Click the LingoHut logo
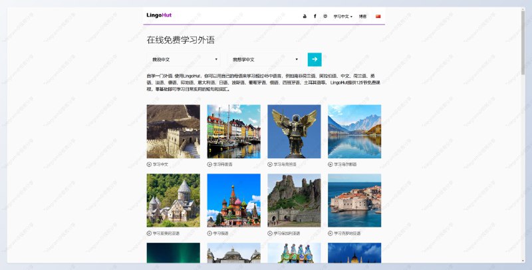The width and height of the screenshot is (532, 270). click(x=159, y=15)
